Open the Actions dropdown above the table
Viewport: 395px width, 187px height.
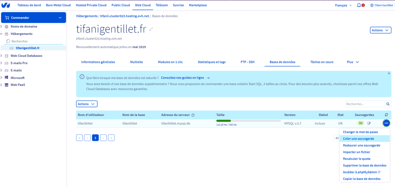(87, 104)
